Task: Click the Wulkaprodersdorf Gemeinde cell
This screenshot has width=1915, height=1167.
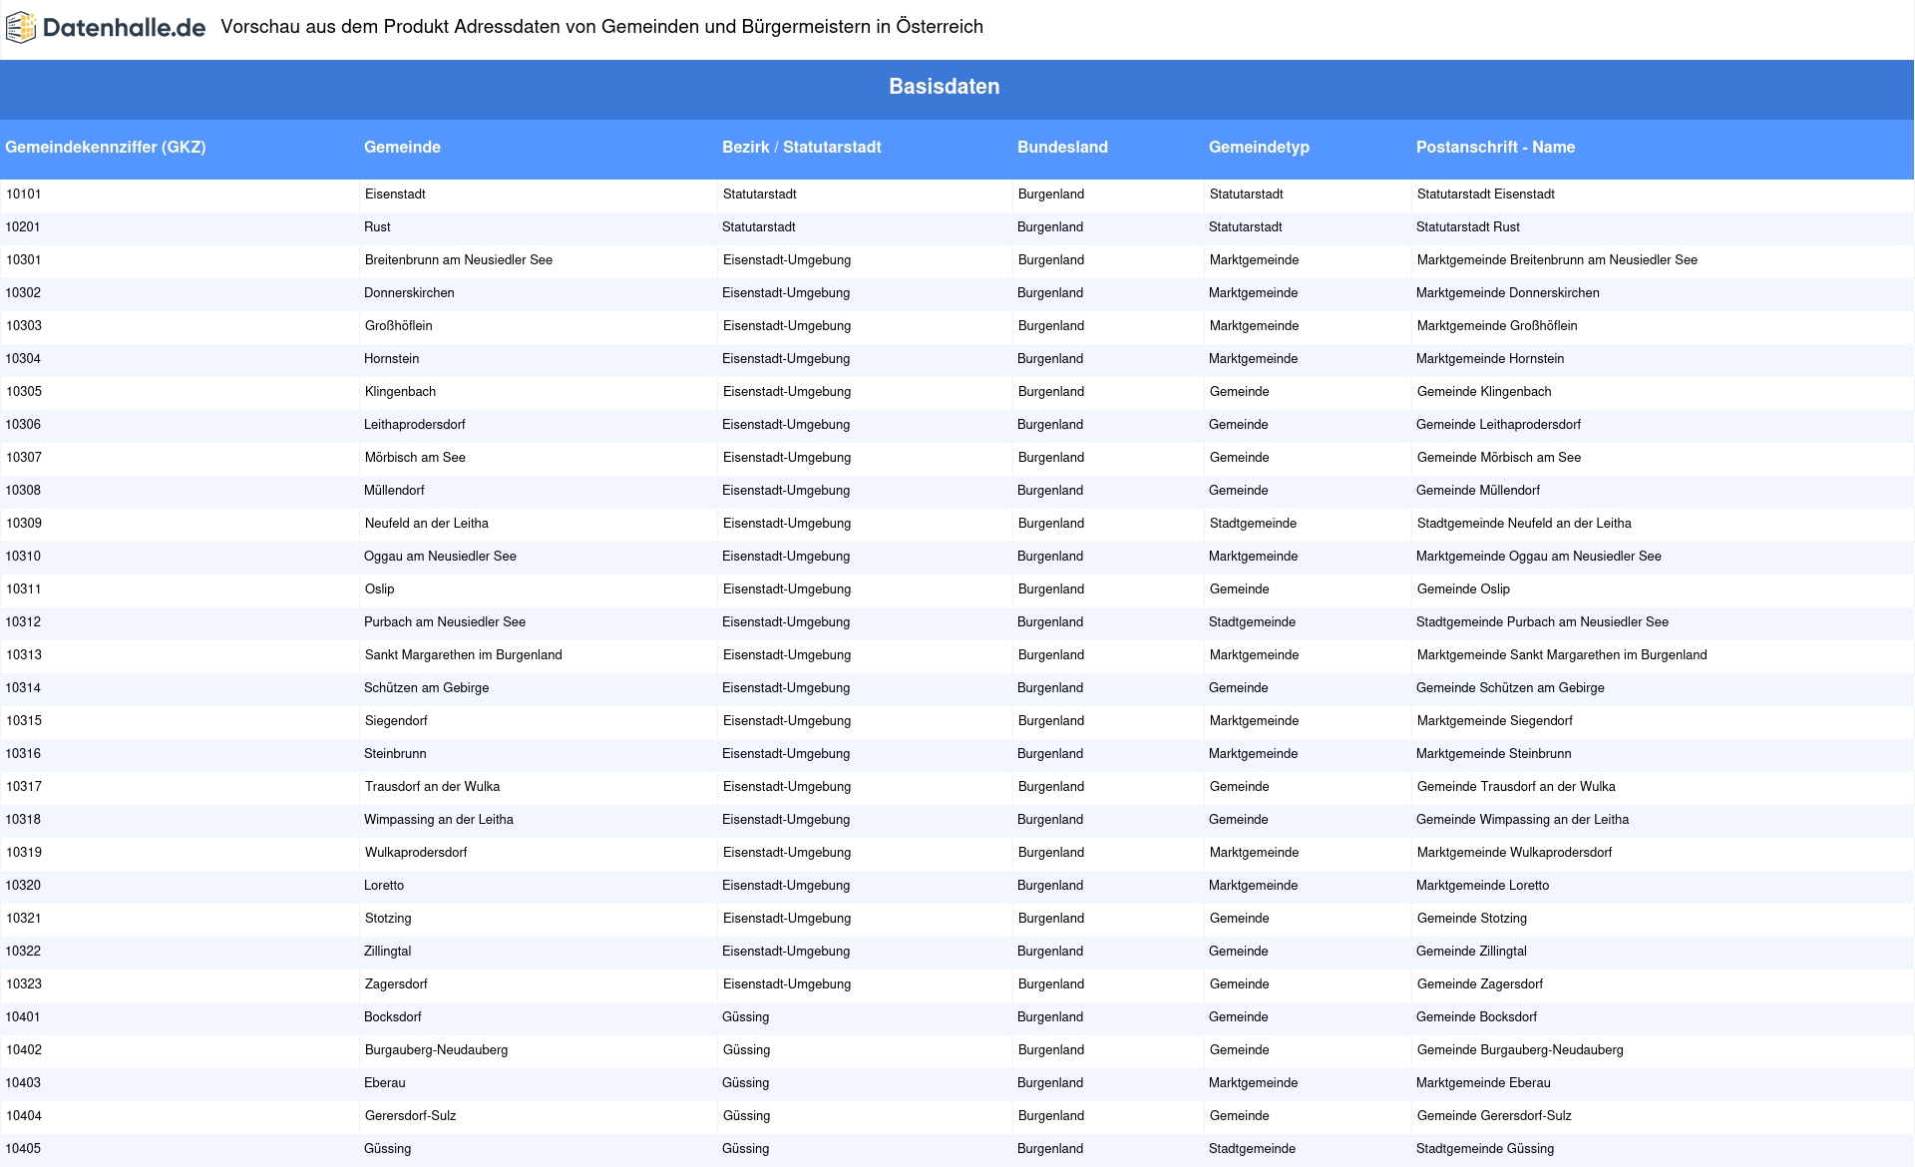Action: (415, 853)
